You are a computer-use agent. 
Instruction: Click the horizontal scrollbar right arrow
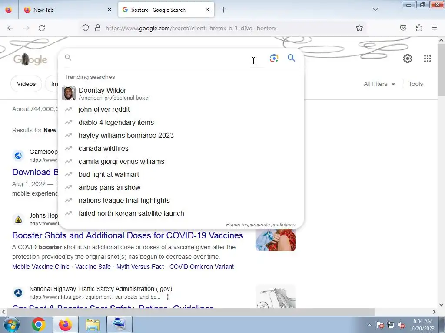[434, 312]
